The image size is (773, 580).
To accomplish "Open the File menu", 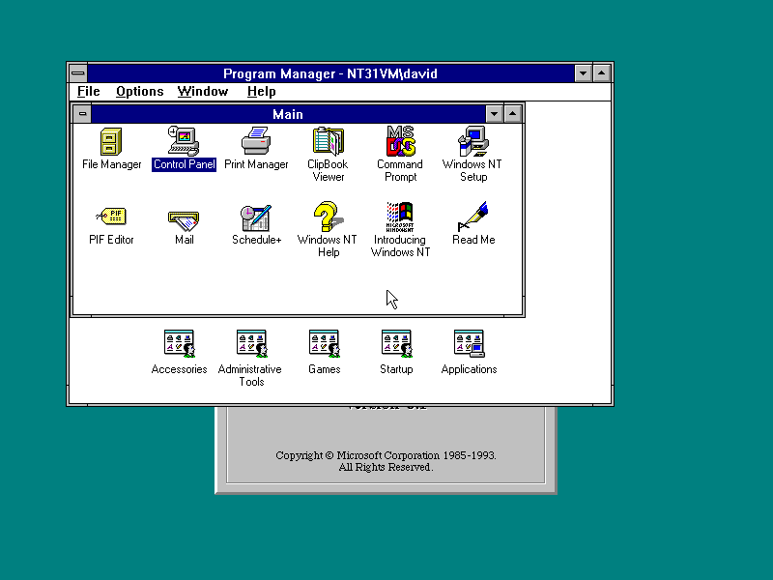I will click(x=89, y=91).
